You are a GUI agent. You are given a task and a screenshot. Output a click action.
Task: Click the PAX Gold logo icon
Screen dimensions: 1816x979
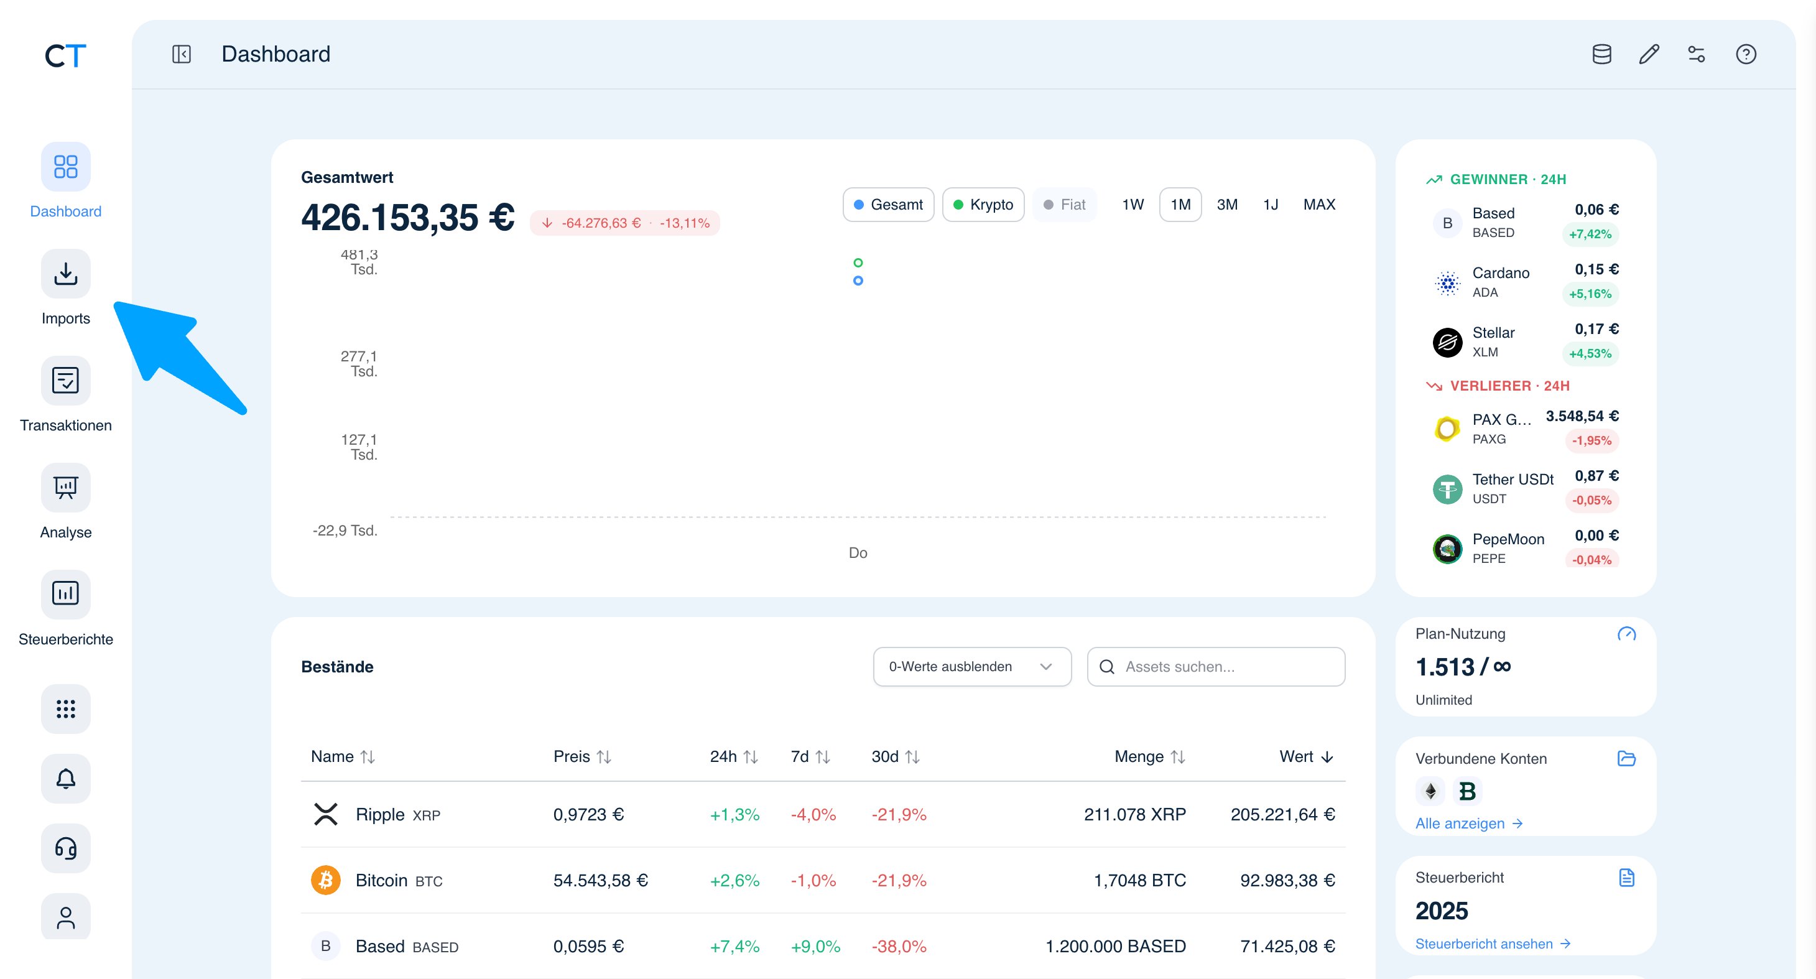[x=1447, y=429]
